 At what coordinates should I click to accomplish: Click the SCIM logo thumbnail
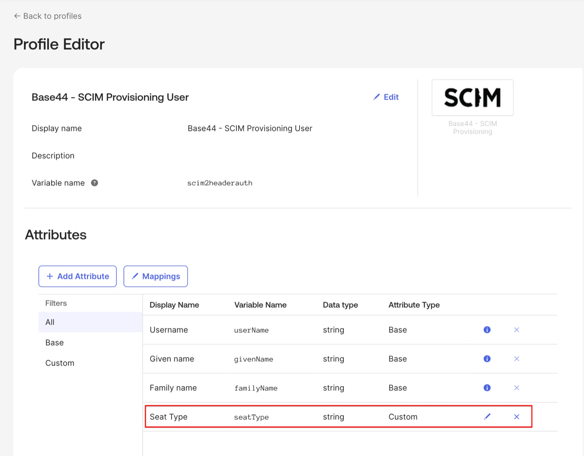tap(473, 98)
